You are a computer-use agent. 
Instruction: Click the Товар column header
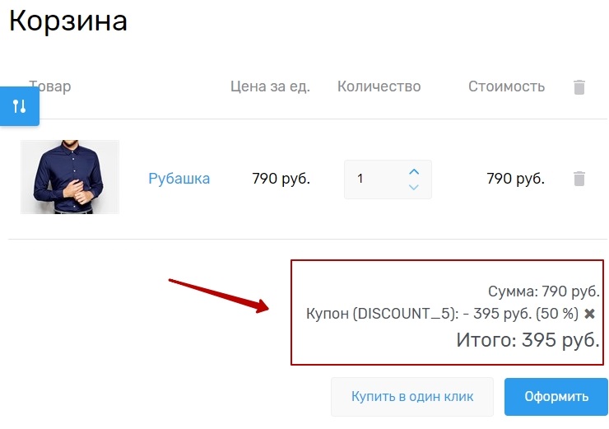pos(51,86)
